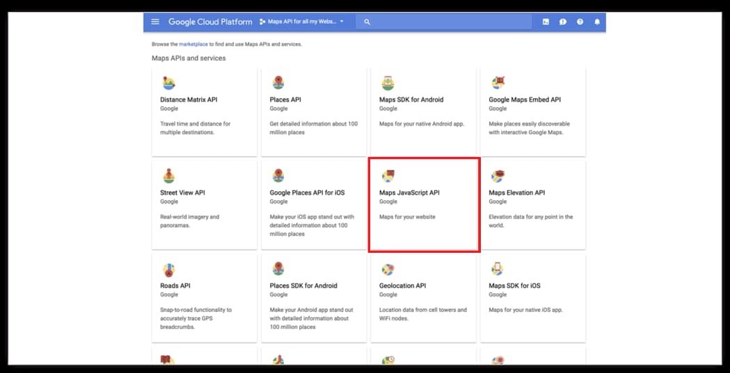Open the notifications bell
730x373 pixels.
click(x=597, y=22)
